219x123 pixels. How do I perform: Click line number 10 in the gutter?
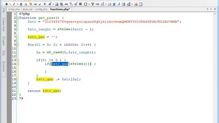coord(14,49)
